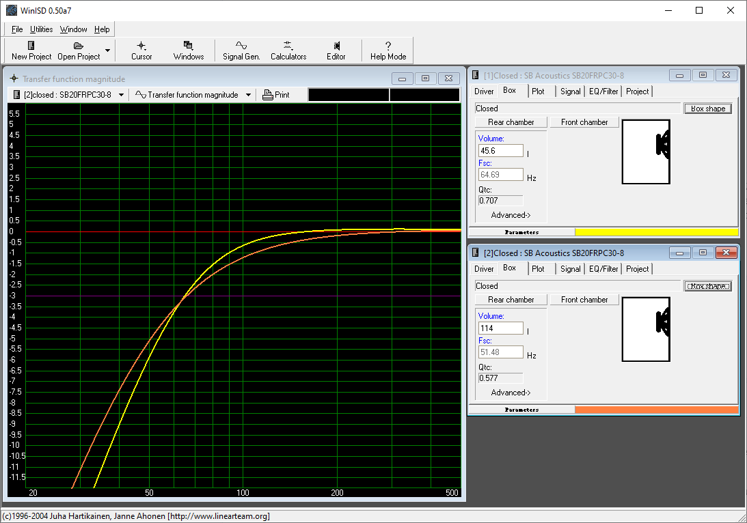
Task: Open the Signal Gen. tool
Action: click(x=241, y=51)
